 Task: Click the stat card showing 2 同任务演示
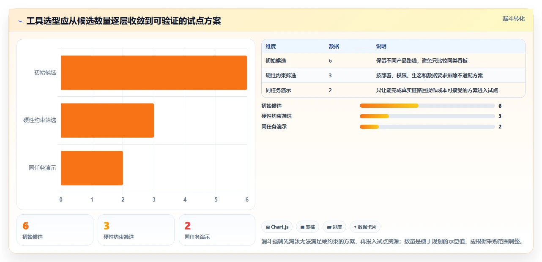217,230
